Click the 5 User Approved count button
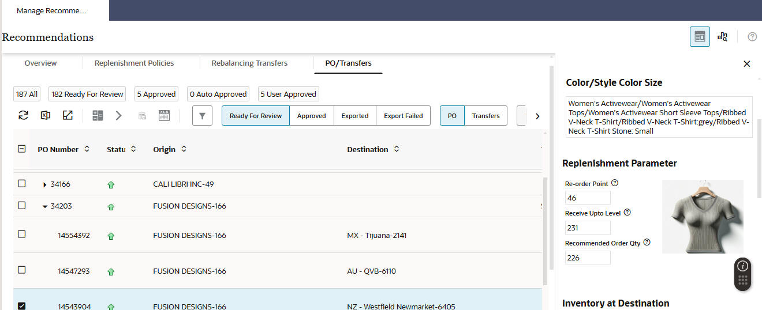Screen dimensions: 762x310 [x=289, y=94]
